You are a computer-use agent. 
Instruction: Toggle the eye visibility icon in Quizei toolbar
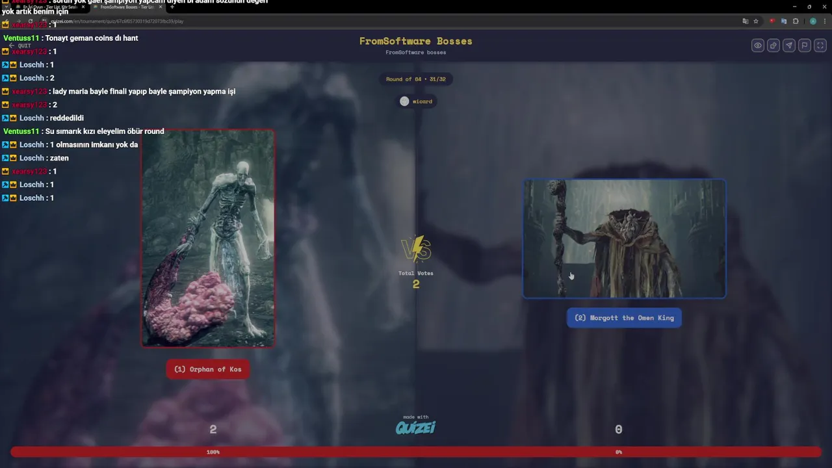[758, 45]
